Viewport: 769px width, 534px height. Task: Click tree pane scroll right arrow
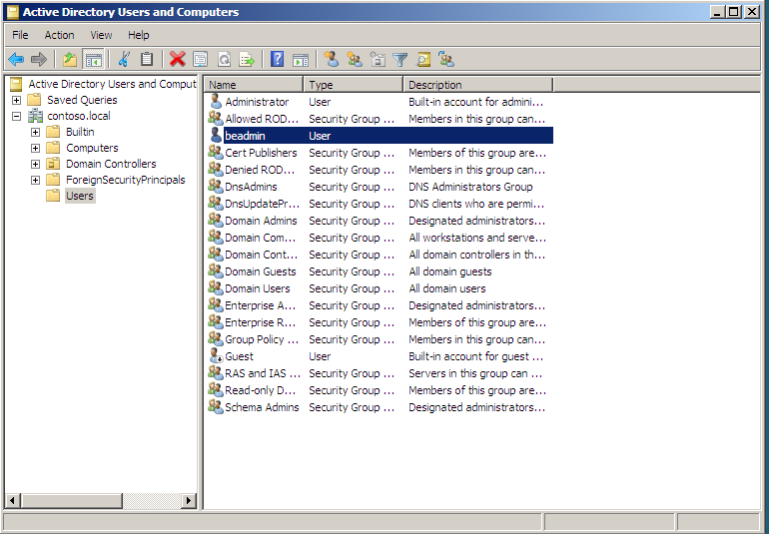point(188,501)
